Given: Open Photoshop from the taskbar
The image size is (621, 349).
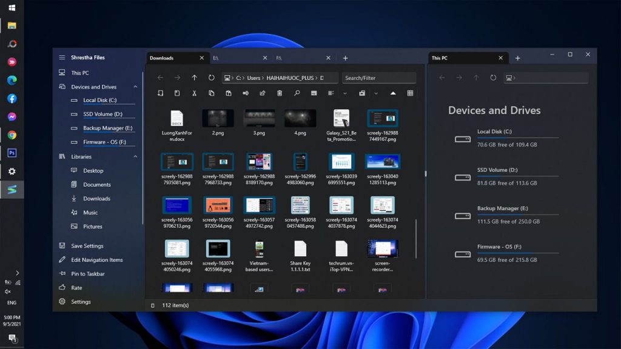Looking at the screenshot, I should 12,153.
